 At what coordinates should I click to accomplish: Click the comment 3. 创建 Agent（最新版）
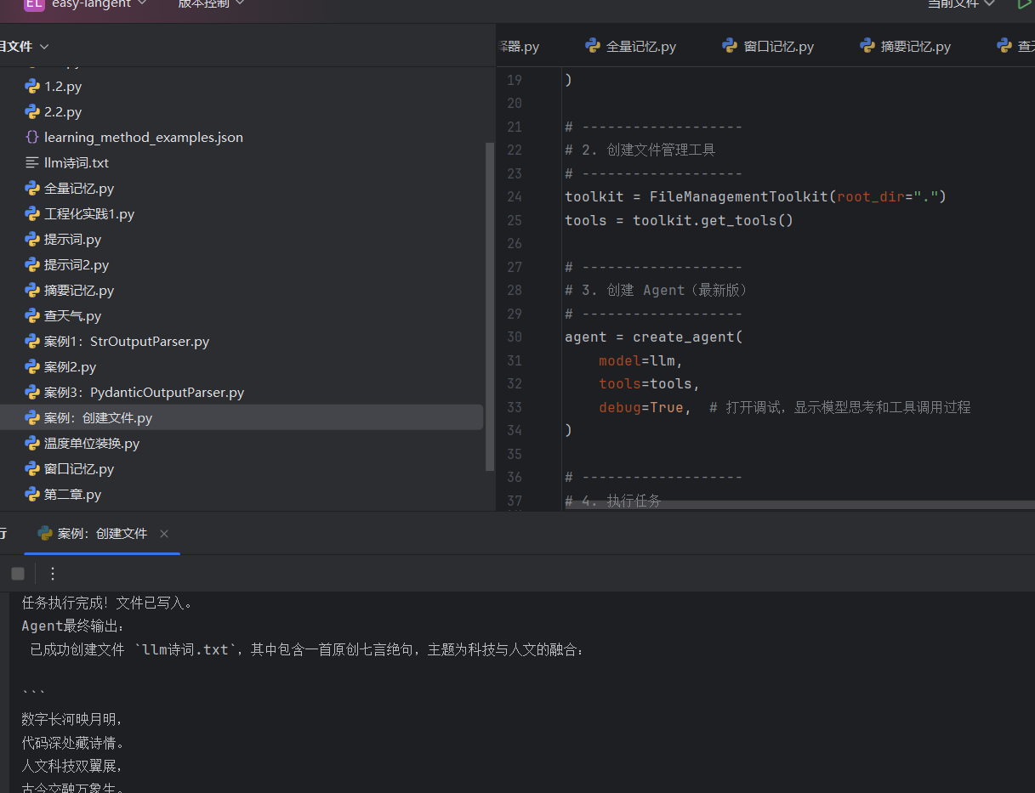656,291
